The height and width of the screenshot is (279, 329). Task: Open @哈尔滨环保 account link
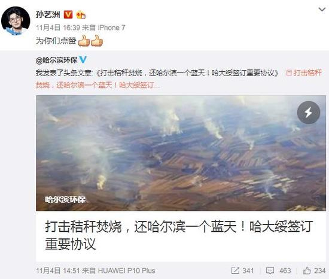(57, 60)
